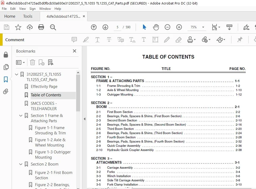Click the Keep tool selected pin
The image size is (256, 189).
[x=240, y=40]
